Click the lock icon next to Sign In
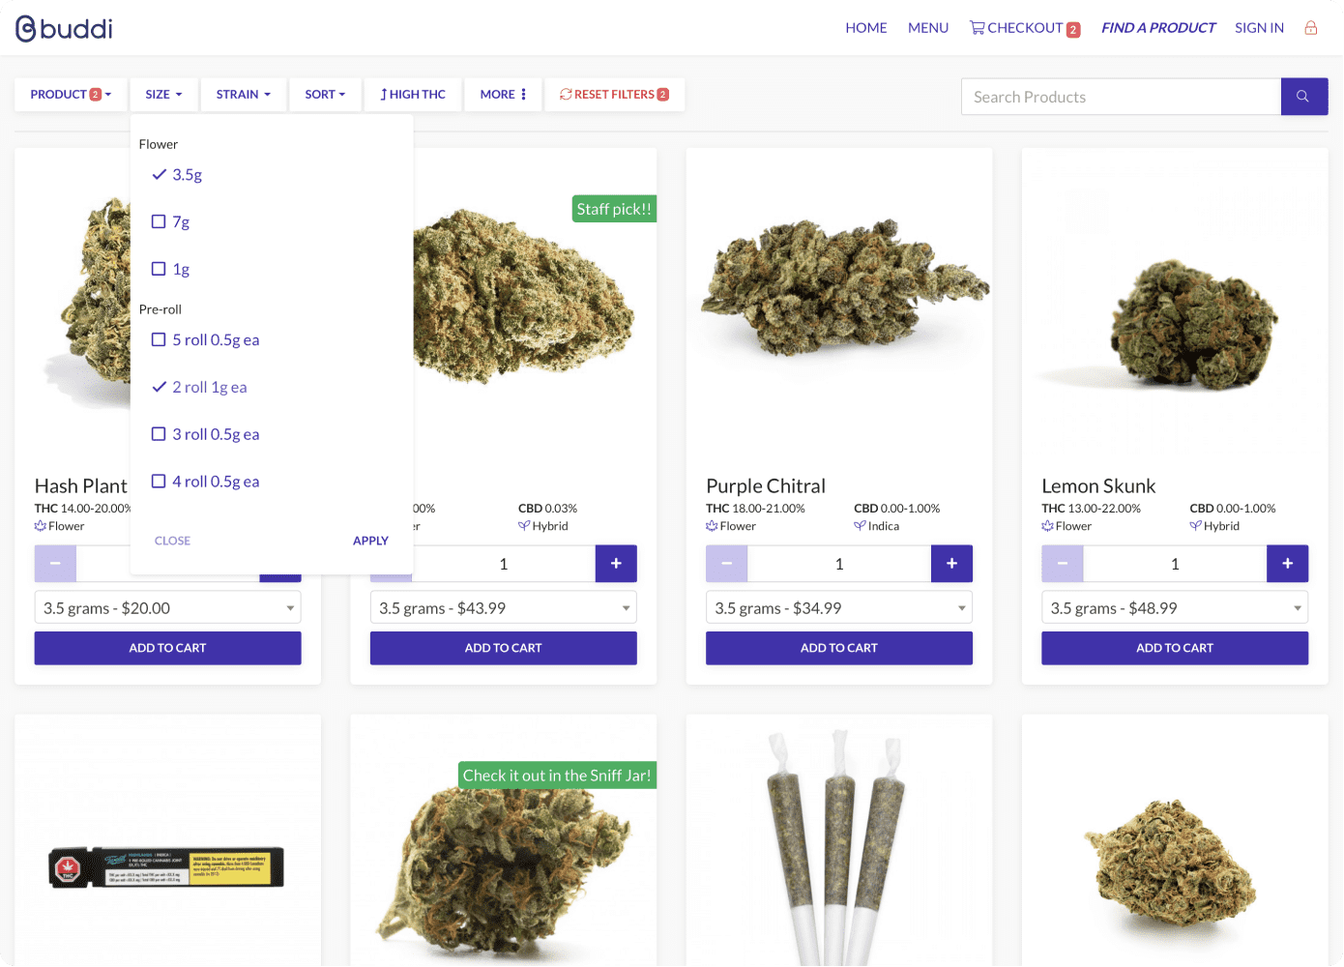 [1311, 28]
